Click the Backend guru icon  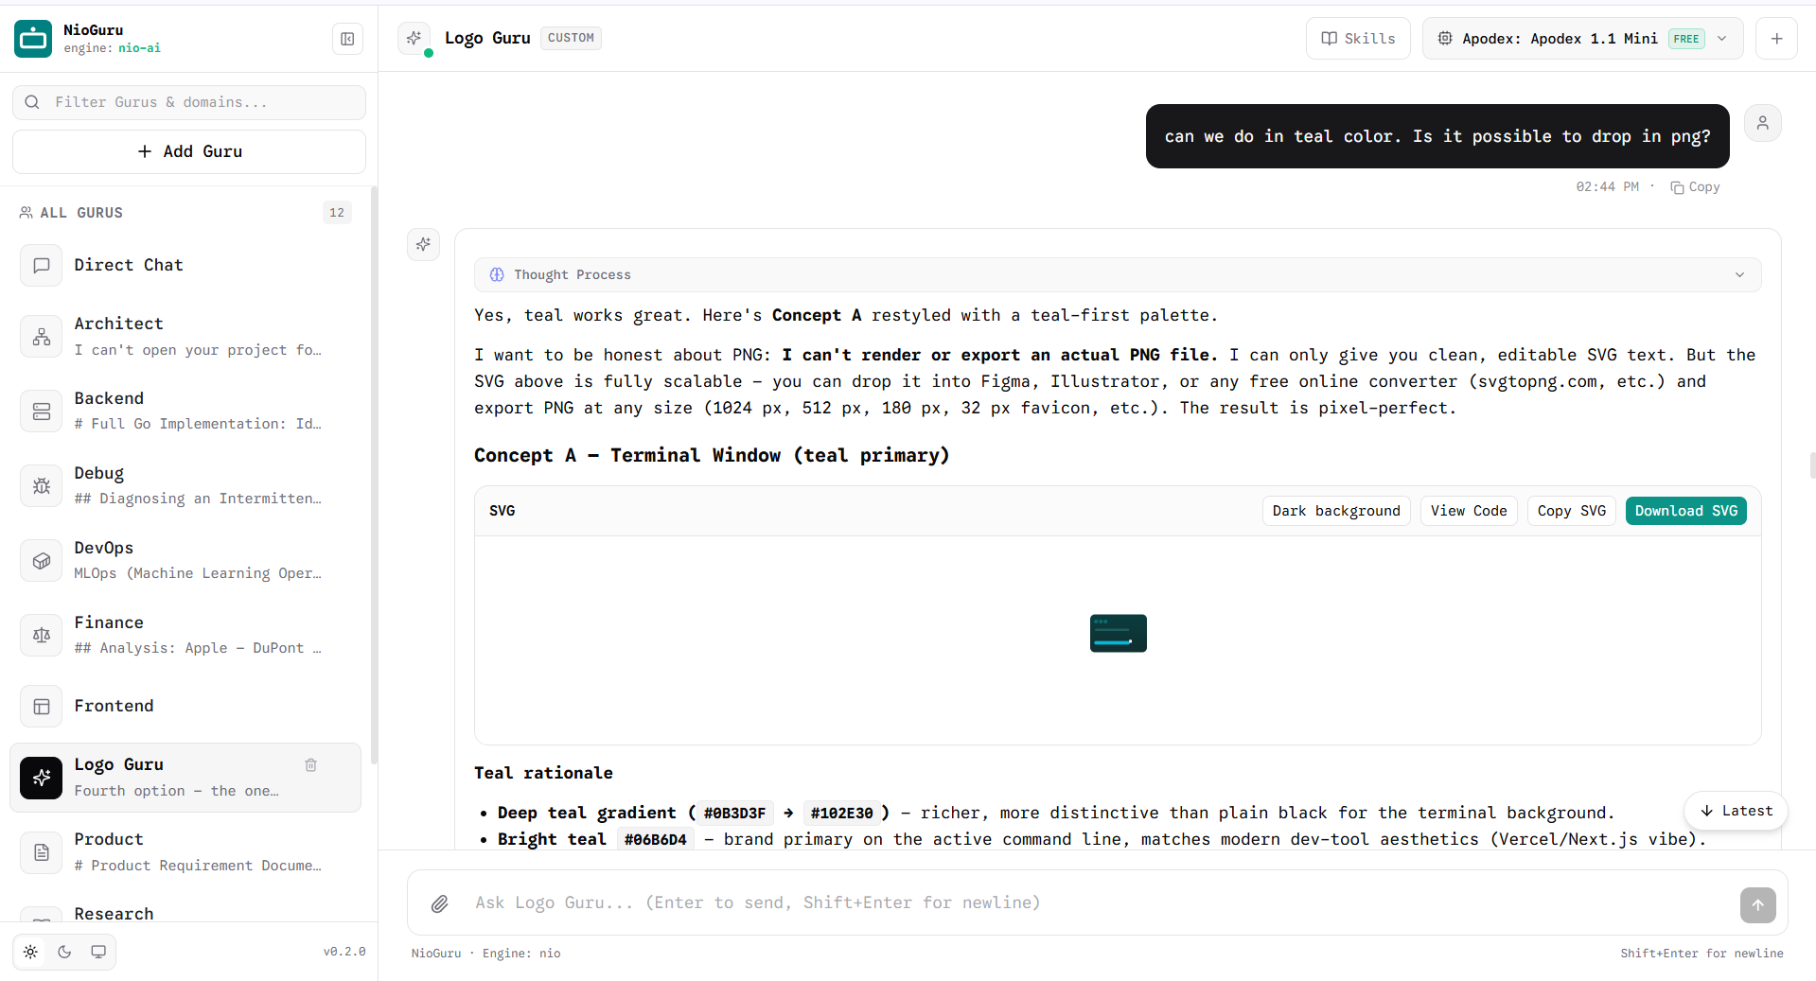tap(42, 412)
